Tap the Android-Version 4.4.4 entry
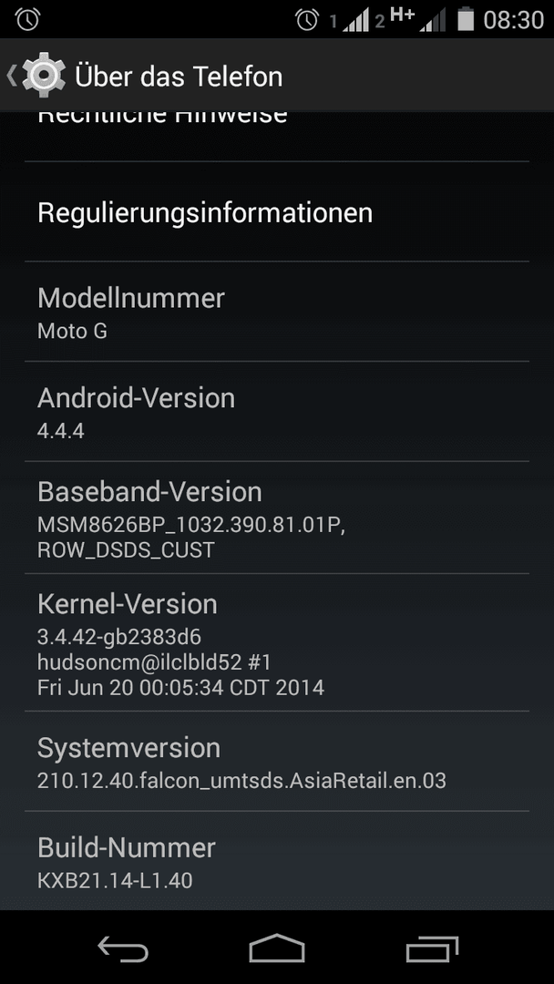This screenshot has height=984, width=554. 277,412
